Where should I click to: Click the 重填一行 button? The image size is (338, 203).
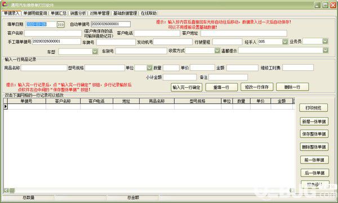coord(221,87)
